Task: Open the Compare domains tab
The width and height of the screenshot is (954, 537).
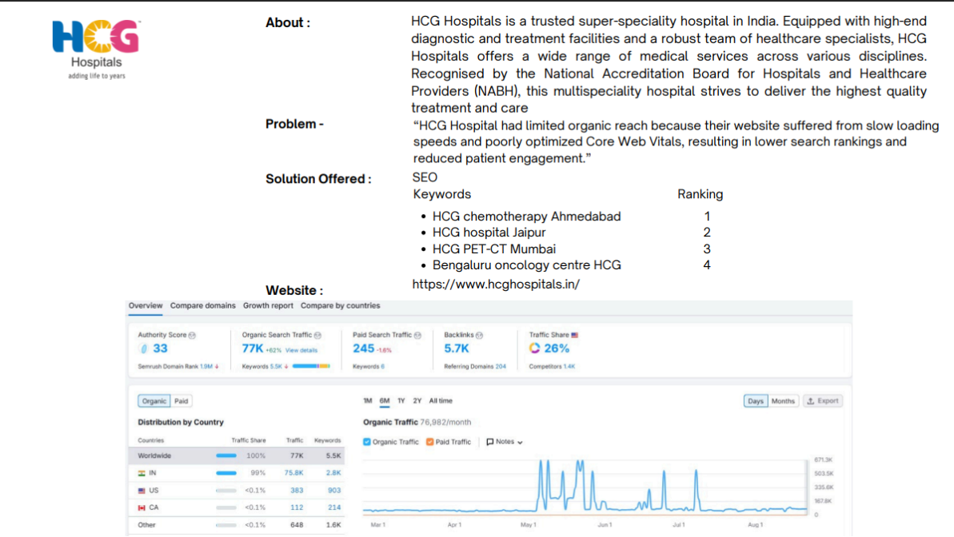Action: coord(202,306)
